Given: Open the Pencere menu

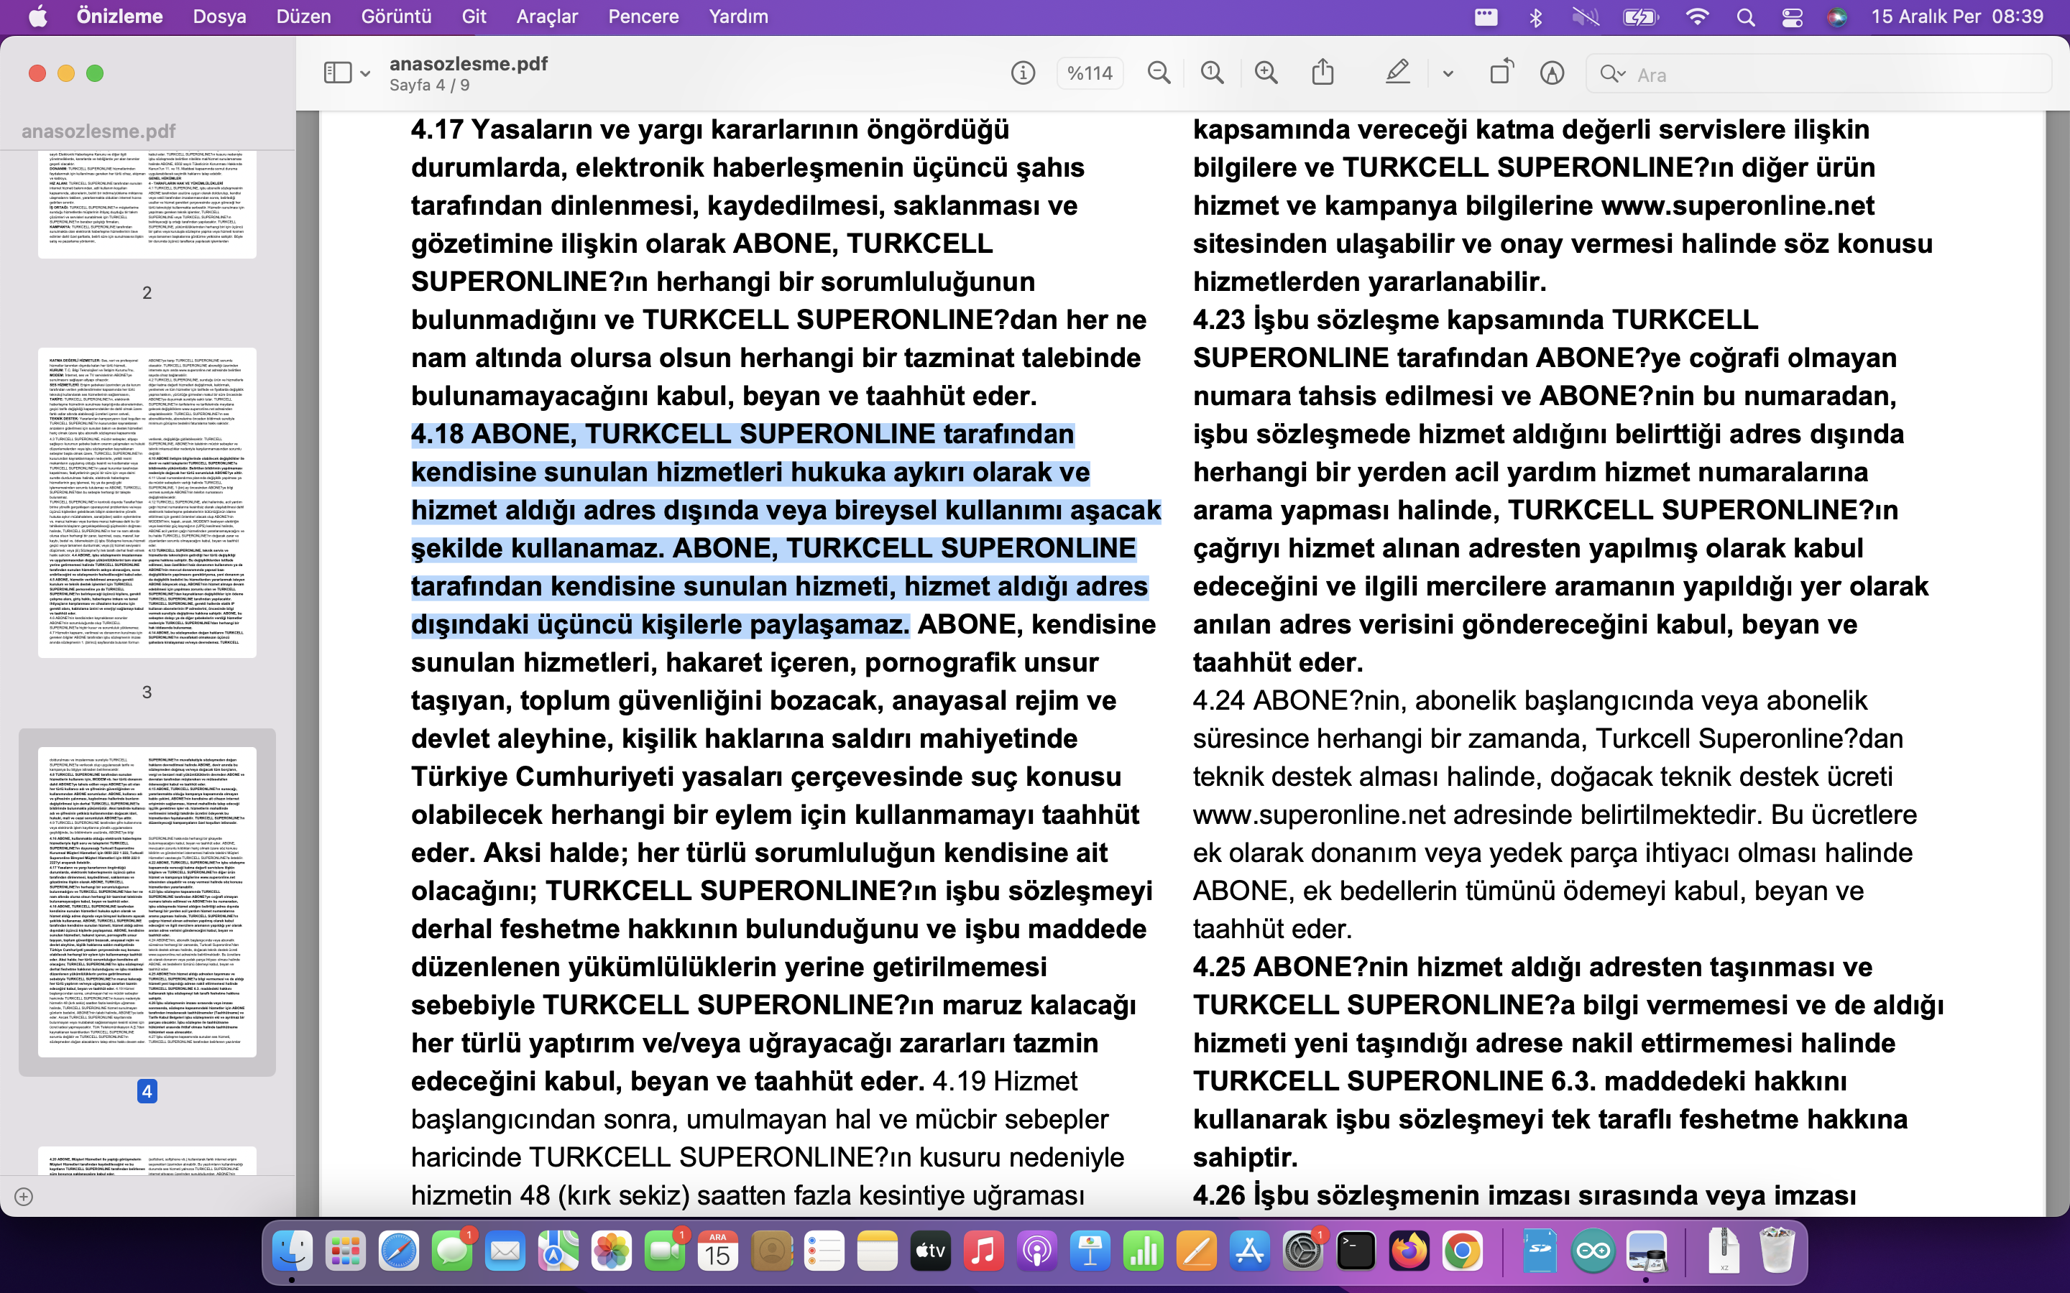Looking at the screenshot, I should coord(643,17).
